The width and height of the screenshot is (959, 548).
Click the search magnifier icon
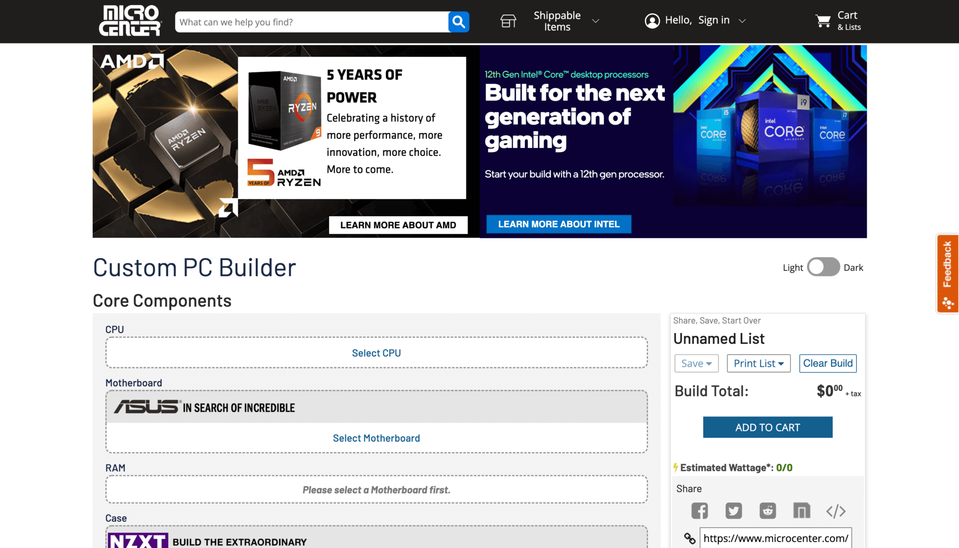(458, 22)
